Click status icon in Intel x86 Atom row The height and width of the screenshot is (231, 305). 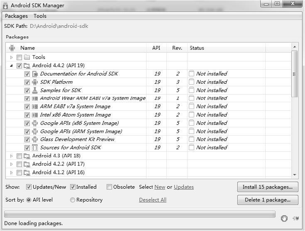(192, 114)
